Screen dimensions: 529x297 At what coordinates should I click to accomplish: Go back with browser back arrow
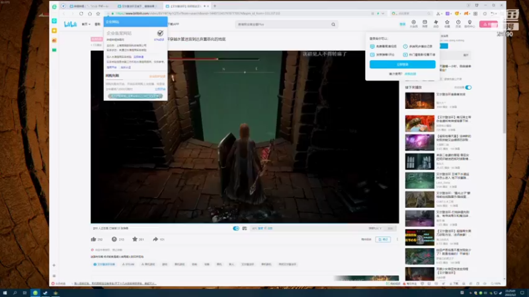63,13
